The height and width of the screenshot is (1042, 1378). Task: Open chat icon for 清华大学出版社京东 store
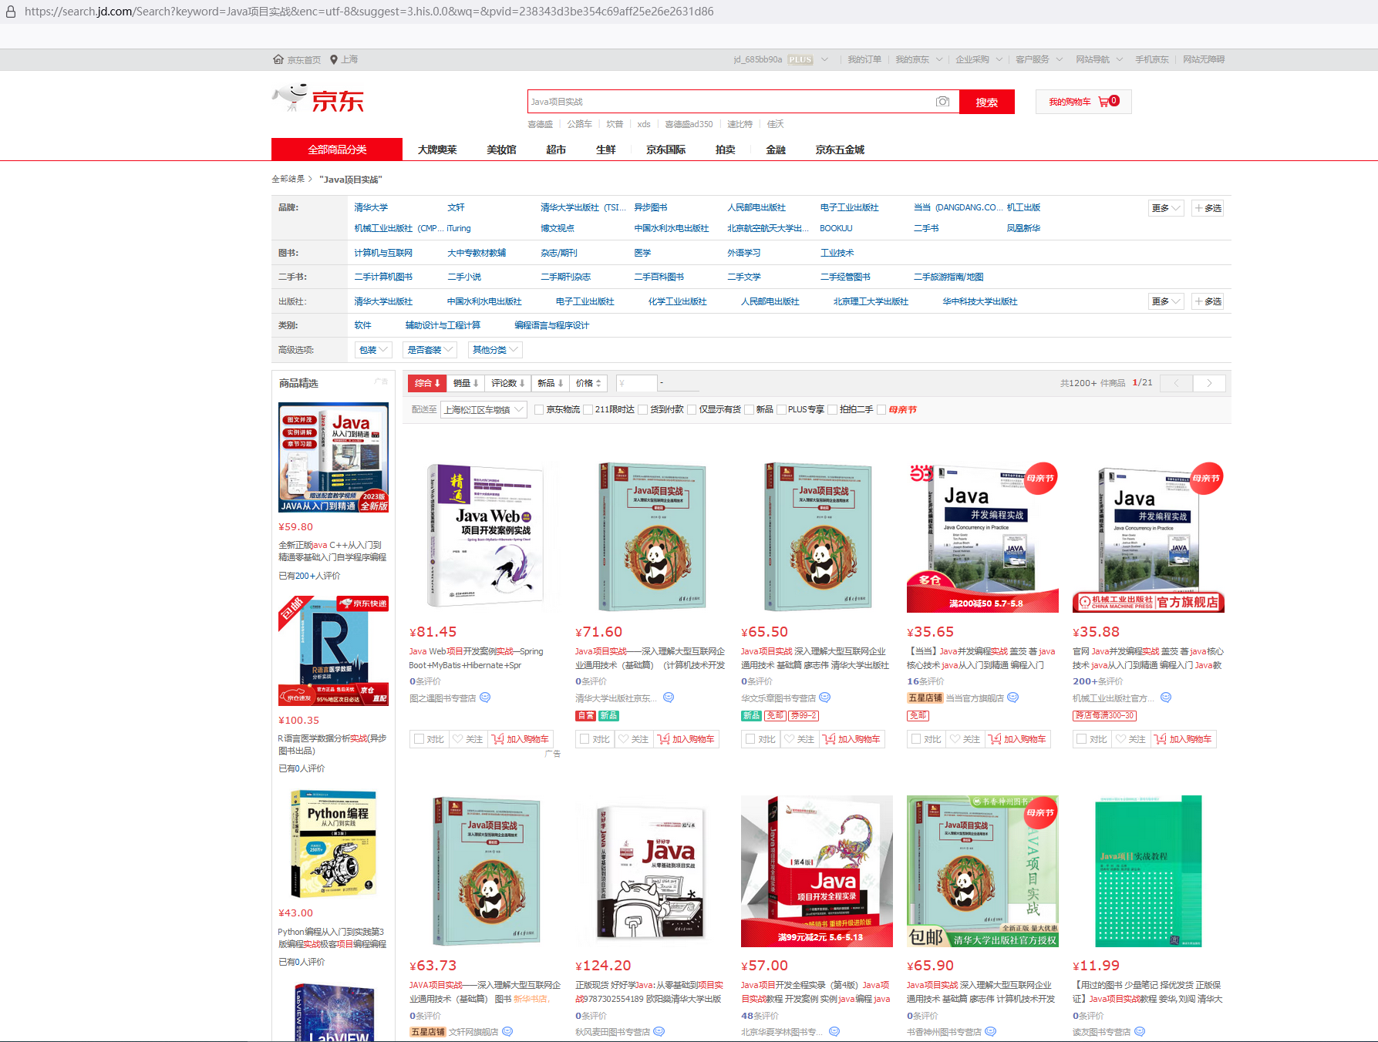click(669, 697)
